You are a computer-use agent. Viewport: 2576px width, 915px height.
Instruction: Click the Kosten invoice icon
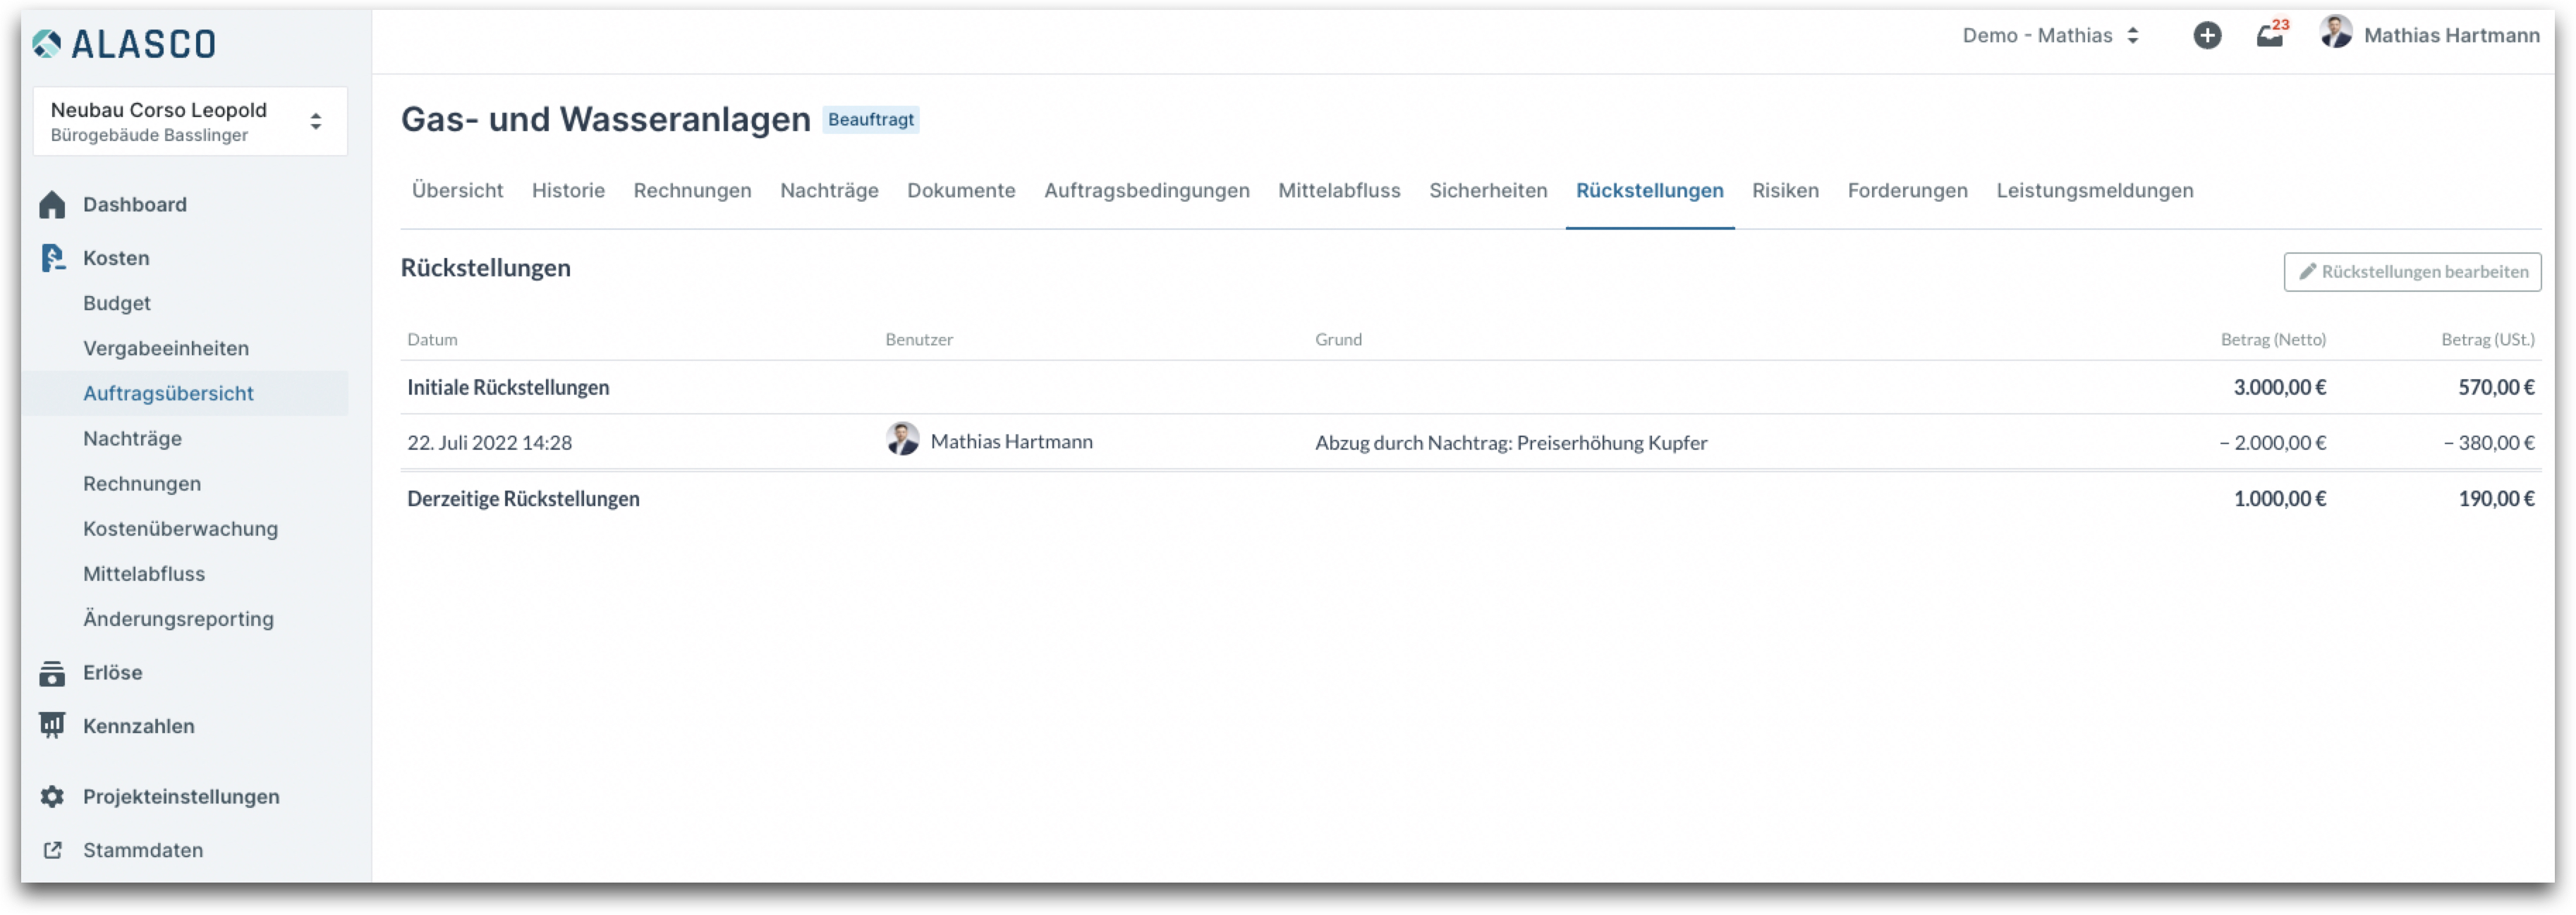(x=52, y=258)
